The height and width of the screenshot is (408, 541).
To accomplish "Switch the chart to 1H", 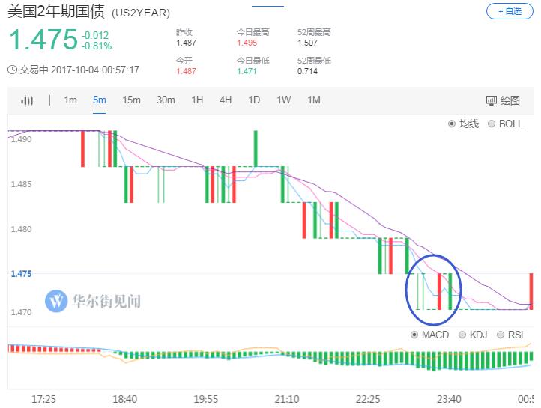I will (197, 100).
